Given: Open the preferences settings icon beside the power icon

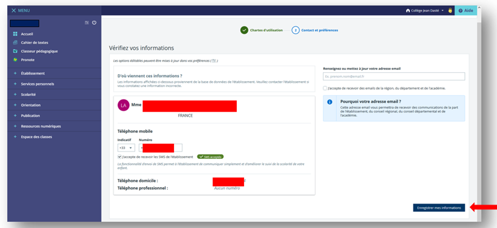Looking at the screenshot, I should [x=87, y=23].
